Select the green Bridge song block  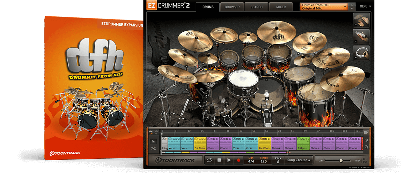(x=303, y=143)
